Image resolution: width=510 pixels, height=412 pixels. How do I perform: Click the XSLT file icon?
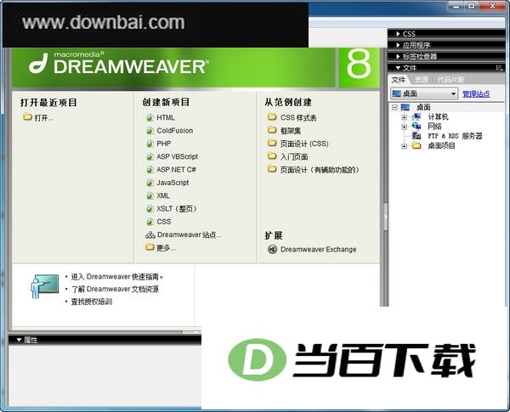tap(150, 209)
